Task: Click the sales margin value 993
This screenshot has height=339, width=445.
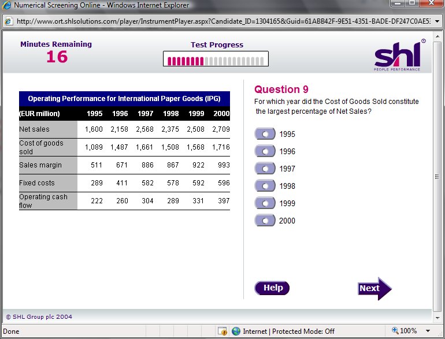Action: tap(224, 165)
